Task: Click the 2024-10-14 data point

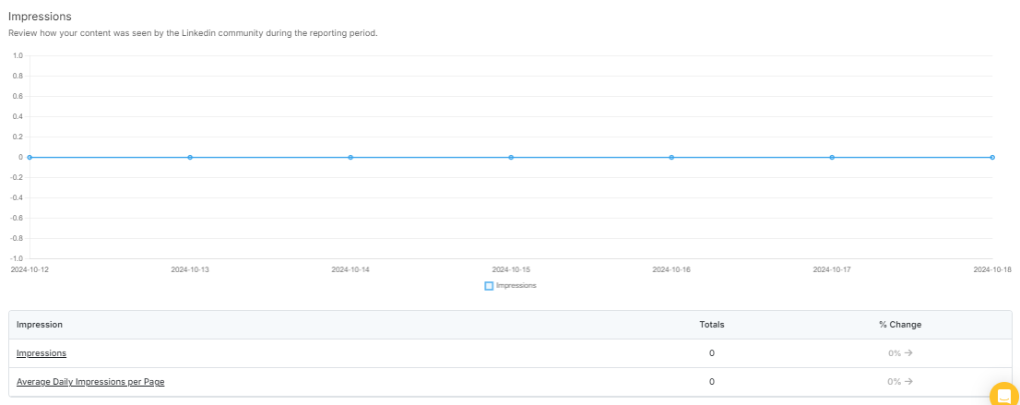Action: [350, 158]
